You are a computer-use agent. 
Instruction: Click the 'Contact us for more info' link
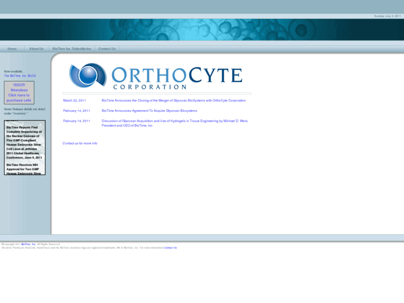[80, 143]
